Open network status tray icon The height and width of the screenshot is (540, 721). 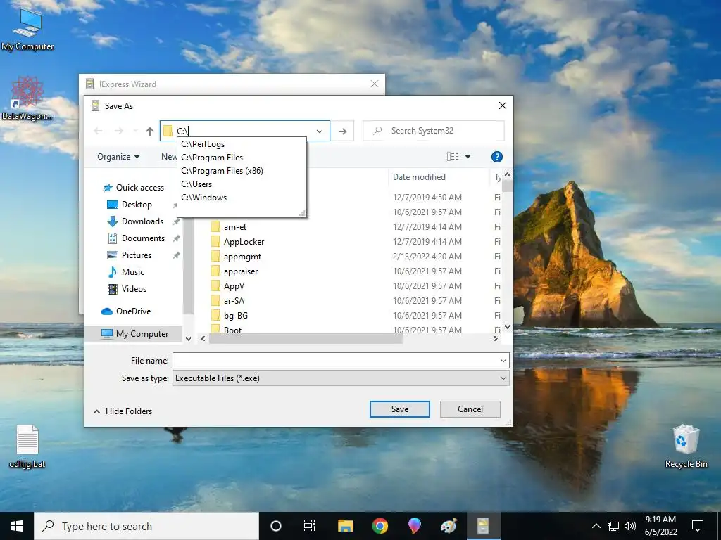(613, 526)
